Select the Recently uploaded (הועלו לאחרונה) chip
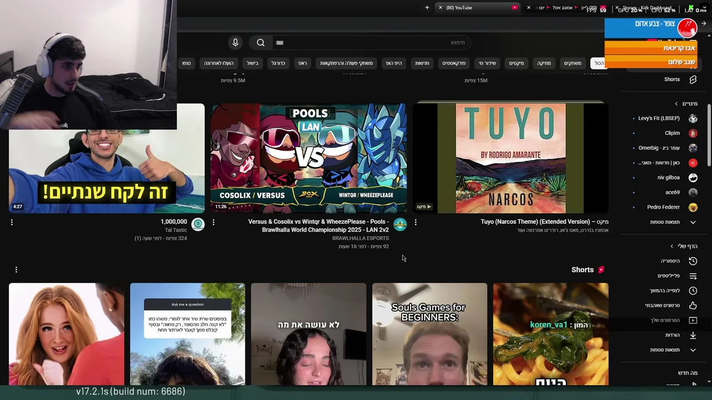Viewport: 712px width, 400px height. click(219, 63)
